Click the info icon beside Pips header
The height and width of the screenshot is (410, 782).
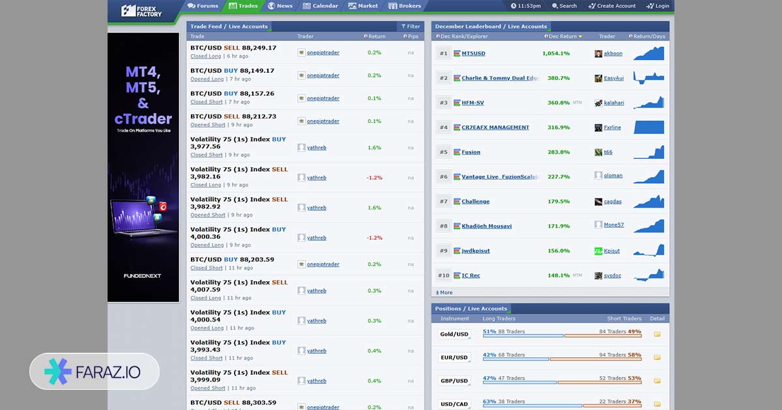[x=405, y=36]
